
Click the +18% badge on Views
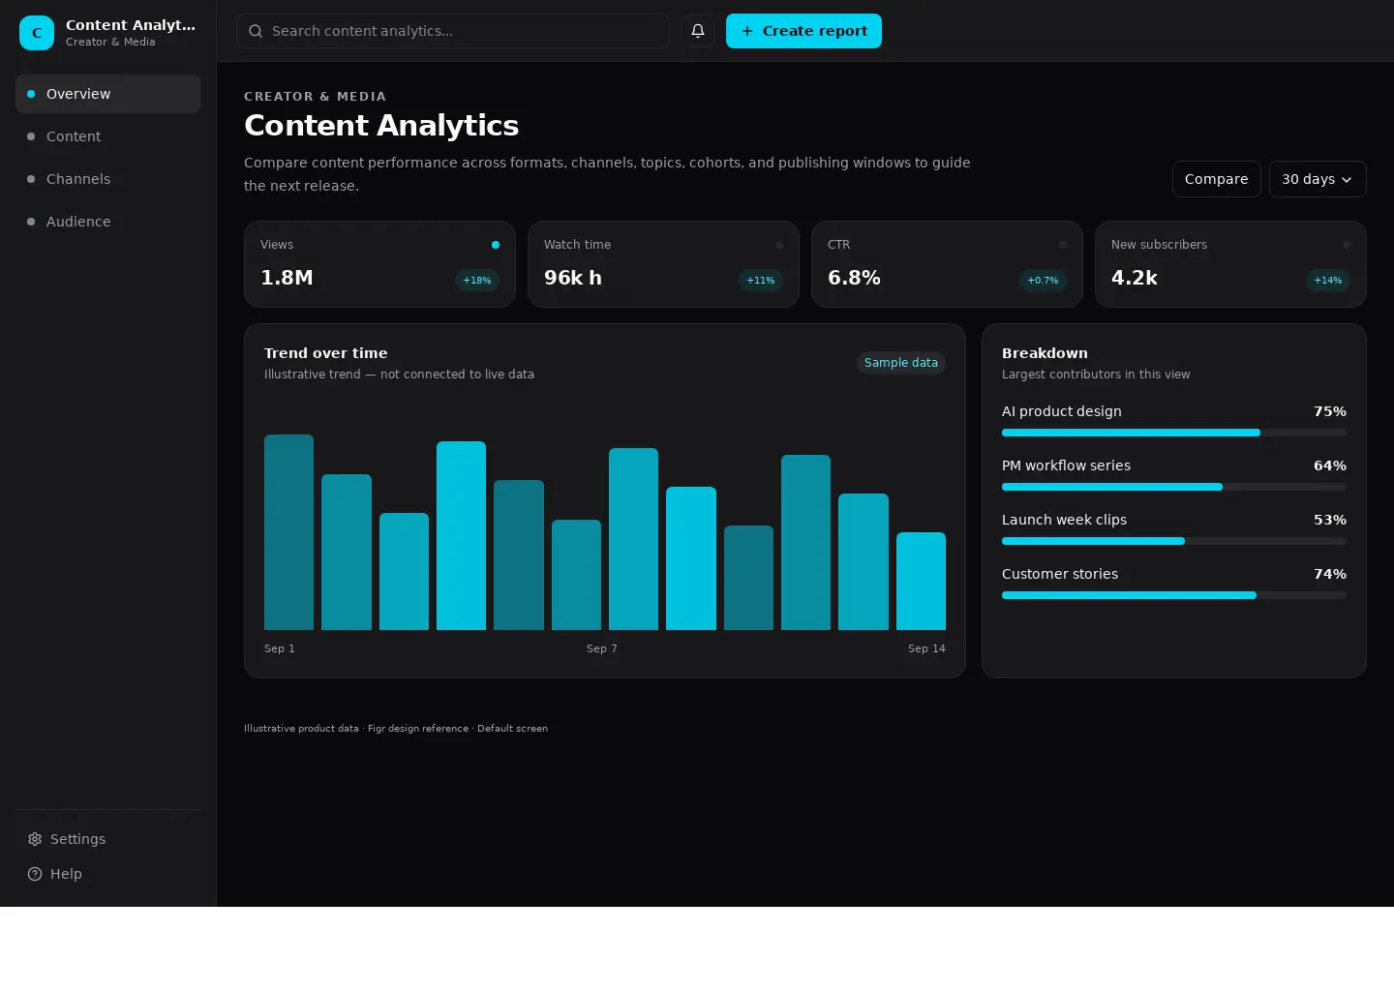(x=477, y=281)
